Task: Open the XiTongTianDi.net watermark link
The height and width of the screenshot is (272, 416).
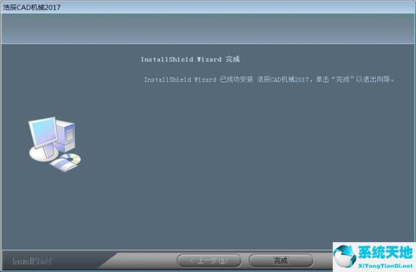Action: coord(385,266)
